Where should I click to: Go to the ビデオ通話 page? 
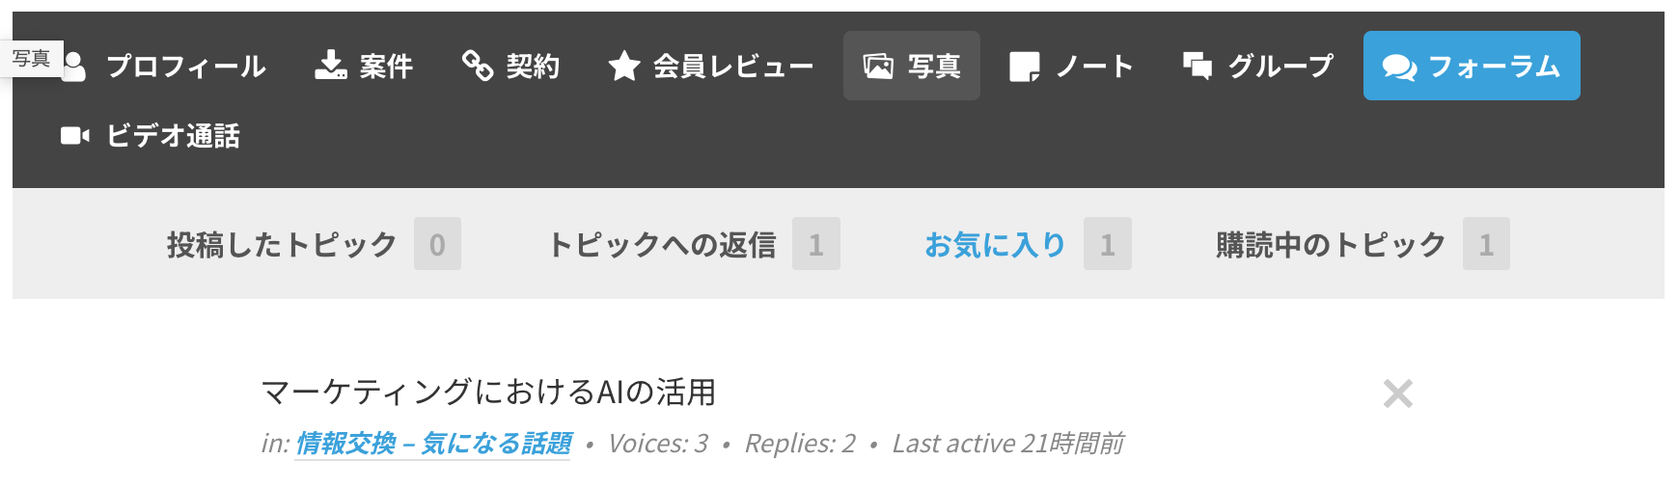click(151, 136)
